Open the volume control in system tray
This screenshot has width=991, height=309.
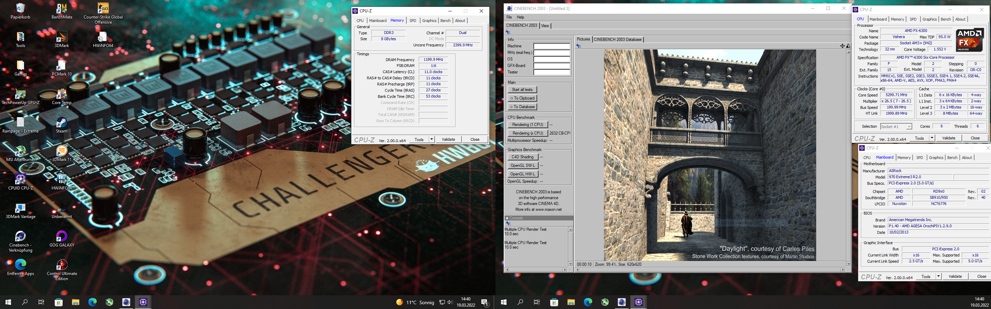point(450,302)
